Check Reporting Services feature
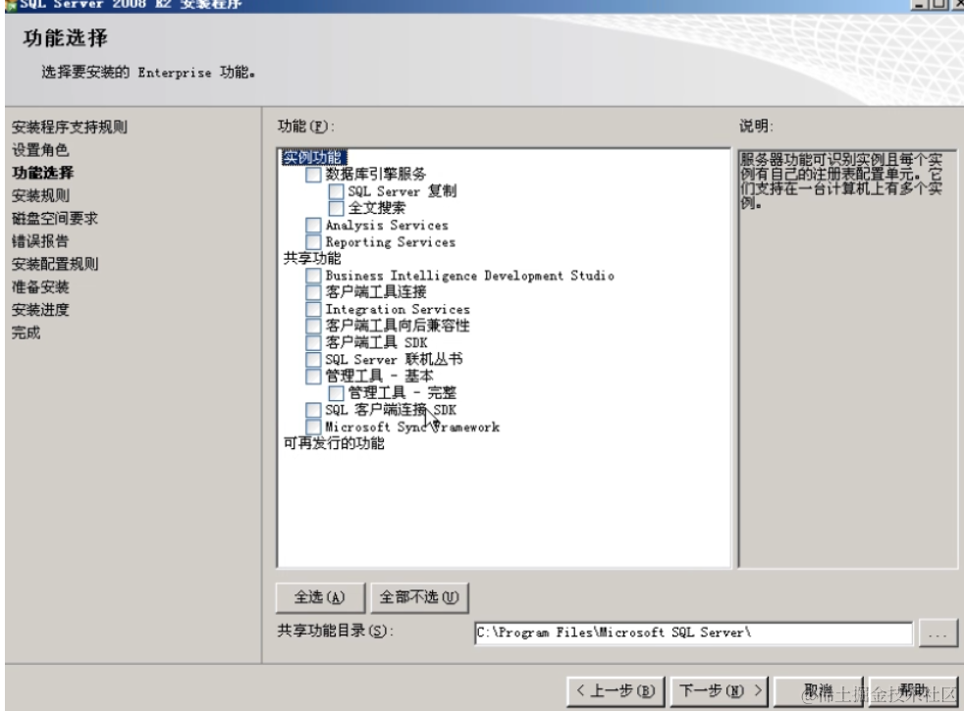Screen dimensions: 964x711 click(x=313, y=242)
